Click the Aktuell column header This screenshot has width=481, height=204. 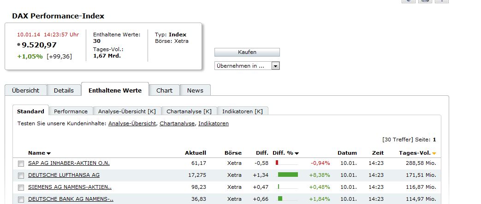click(x=196, y=153)
